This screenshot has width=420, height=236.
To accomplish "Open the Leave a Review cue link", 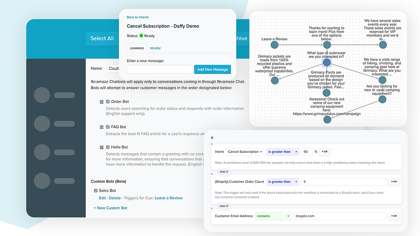I will pos(169,198).
